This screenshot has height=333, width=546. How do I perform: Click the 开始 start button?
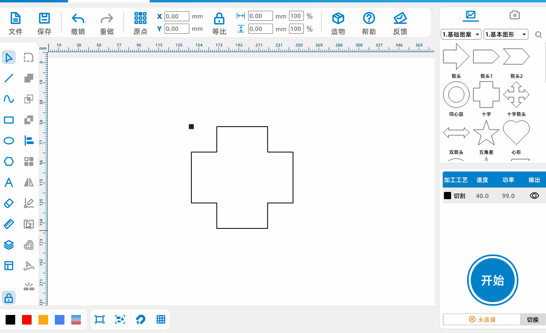click(493, 280)
